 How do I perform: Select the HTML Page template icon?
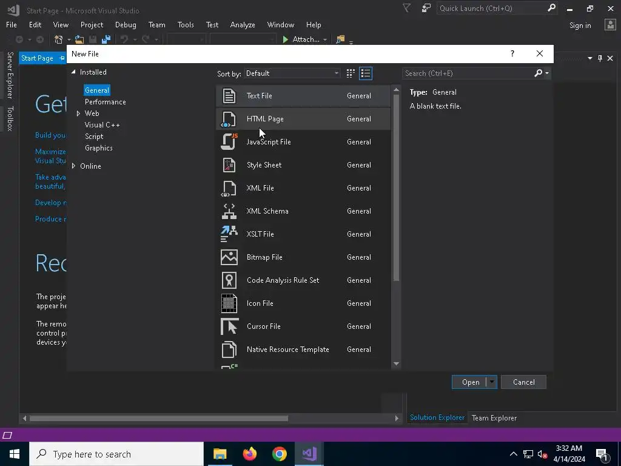pos(229,119)
